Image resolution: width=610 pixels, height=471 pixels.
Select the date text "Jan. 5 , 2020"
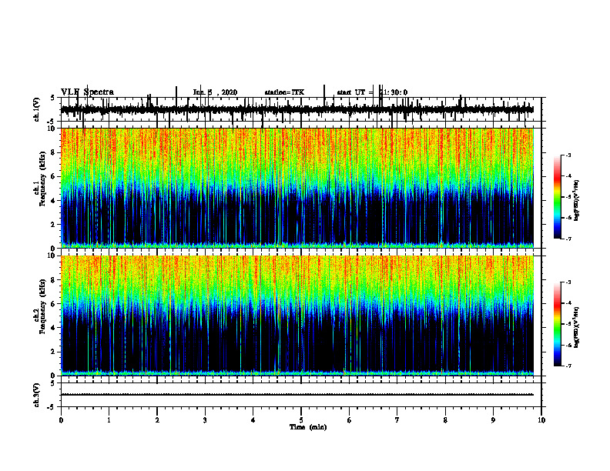215,92
